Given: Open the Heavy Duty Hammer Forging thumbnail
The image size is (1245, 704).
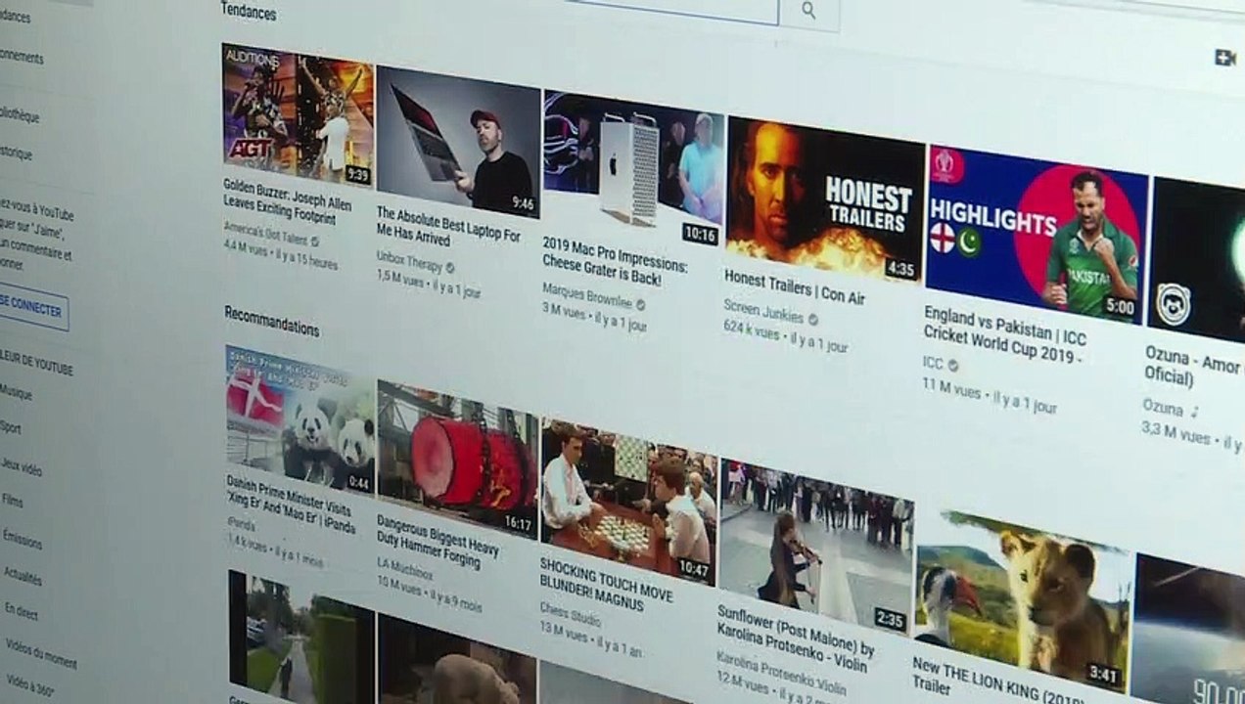Looking at the screenshot, I should coord(457,460).
